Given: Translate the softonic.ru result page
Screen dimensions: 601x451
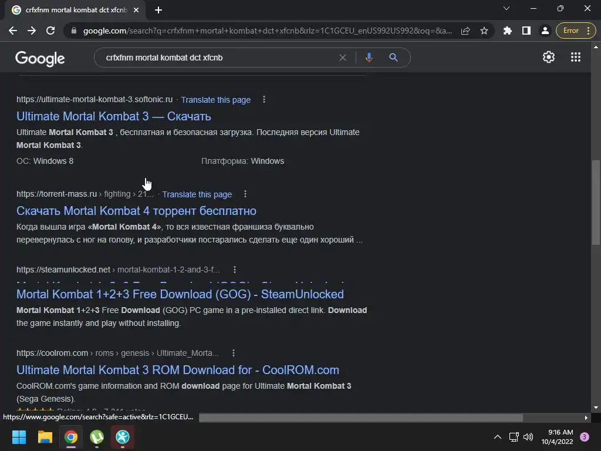Looking at the screenshot, I should point(216,100).
